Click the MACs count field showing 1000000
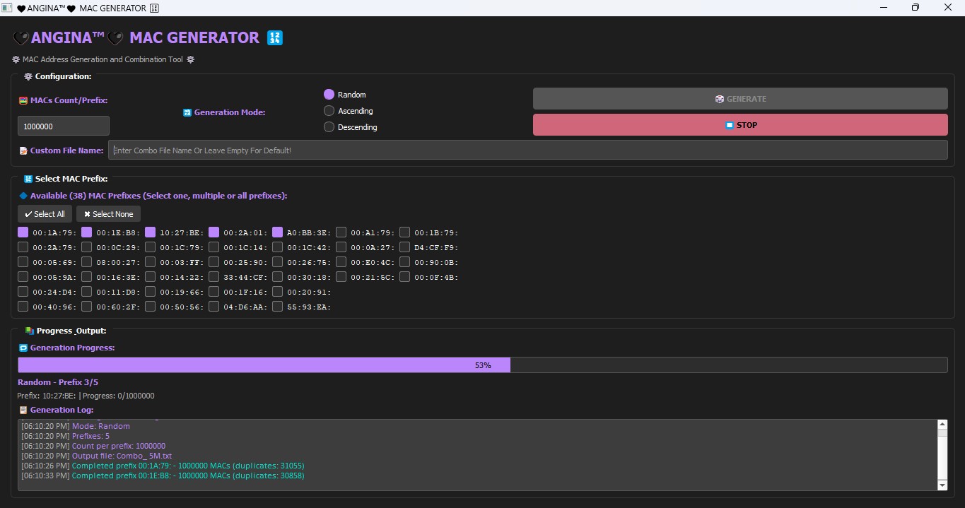This screenshot has height=508, width=965. click(x=64, y=126)
